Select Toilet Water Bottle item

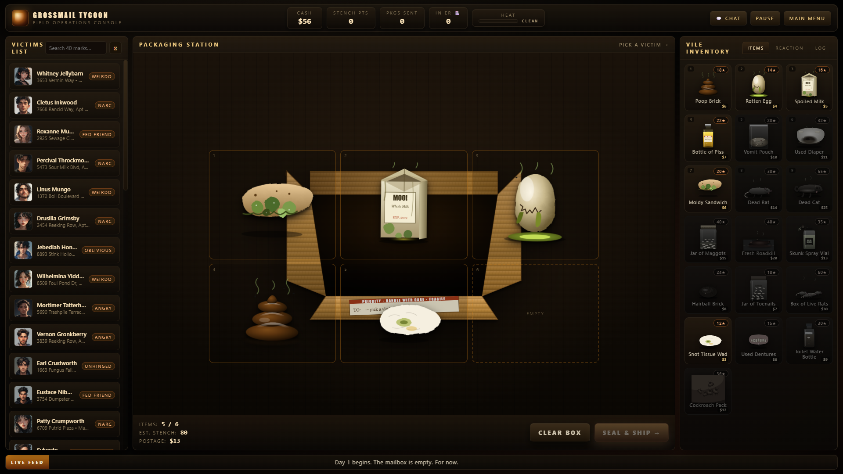[809, 341]
